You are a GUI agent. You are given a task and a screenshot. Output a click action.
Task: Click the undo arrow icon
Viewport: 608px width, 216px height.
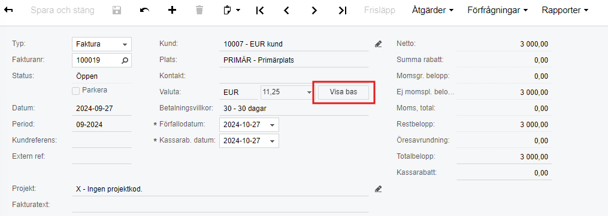144,10
